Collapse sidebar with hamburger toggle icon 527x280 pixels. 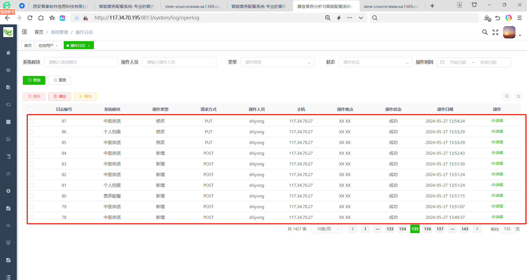click(x=24, y=32)
